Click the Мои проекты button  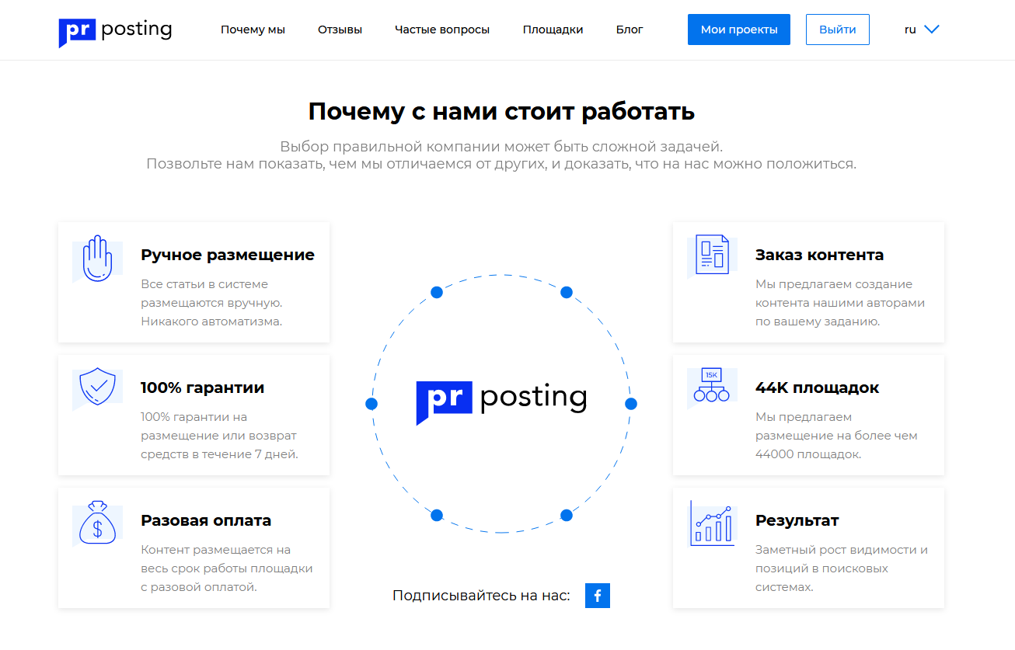point(739,30)
